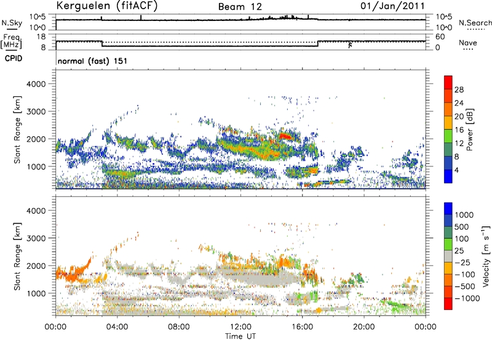Click the '4' power colorbar tick
492x340 pixels.
click(x=457, y=171)
